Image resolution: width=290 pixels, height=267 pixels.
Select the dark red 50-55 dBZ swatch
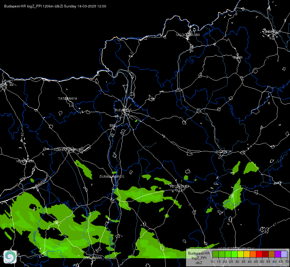tap(265, 254)
